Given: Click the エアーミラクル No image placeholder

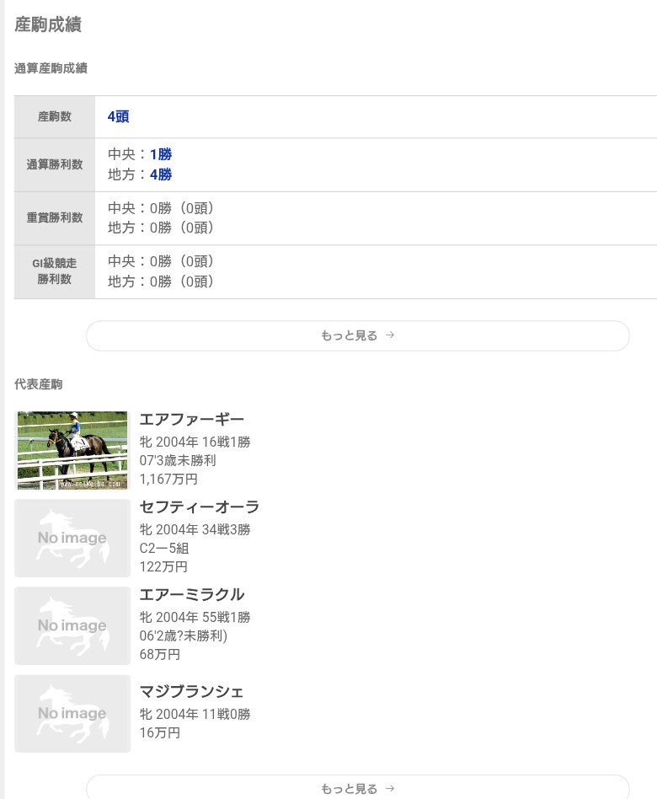Looking at the screenshot, I should [x=72, y=625].
